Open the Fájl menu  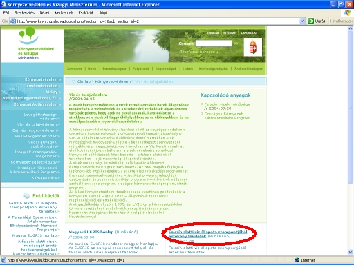pyautogui.click(x=6, y=13)
